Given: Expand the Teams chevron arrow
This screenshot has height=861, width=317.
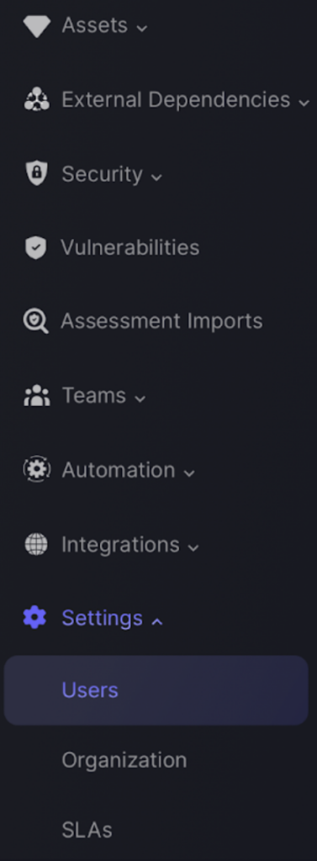Looking at the screenshot, I should (140, 399).
